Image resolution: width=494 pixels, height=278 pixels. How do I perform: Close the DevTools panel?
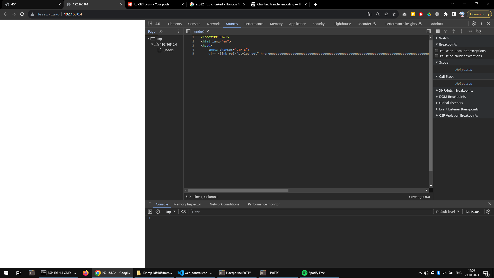click(488, 23)
